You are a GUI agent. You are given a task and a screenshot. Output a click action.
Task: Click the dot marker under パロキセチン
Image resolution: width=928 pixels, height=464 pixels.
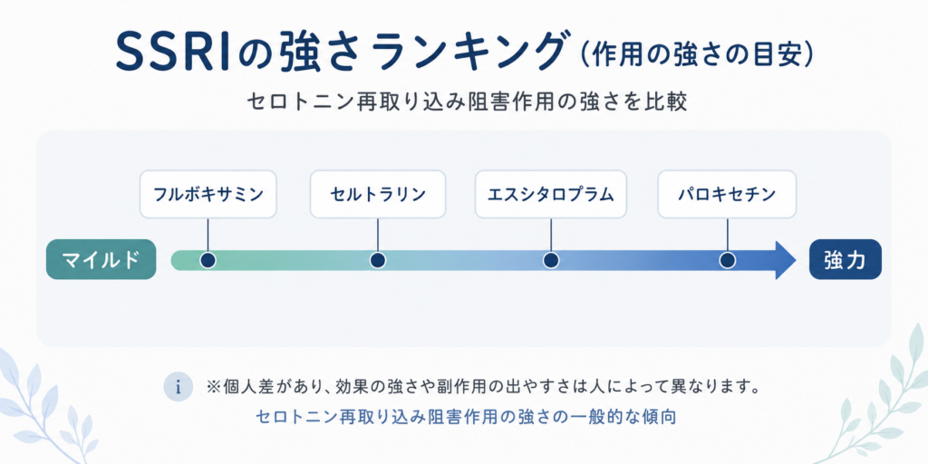728,260
